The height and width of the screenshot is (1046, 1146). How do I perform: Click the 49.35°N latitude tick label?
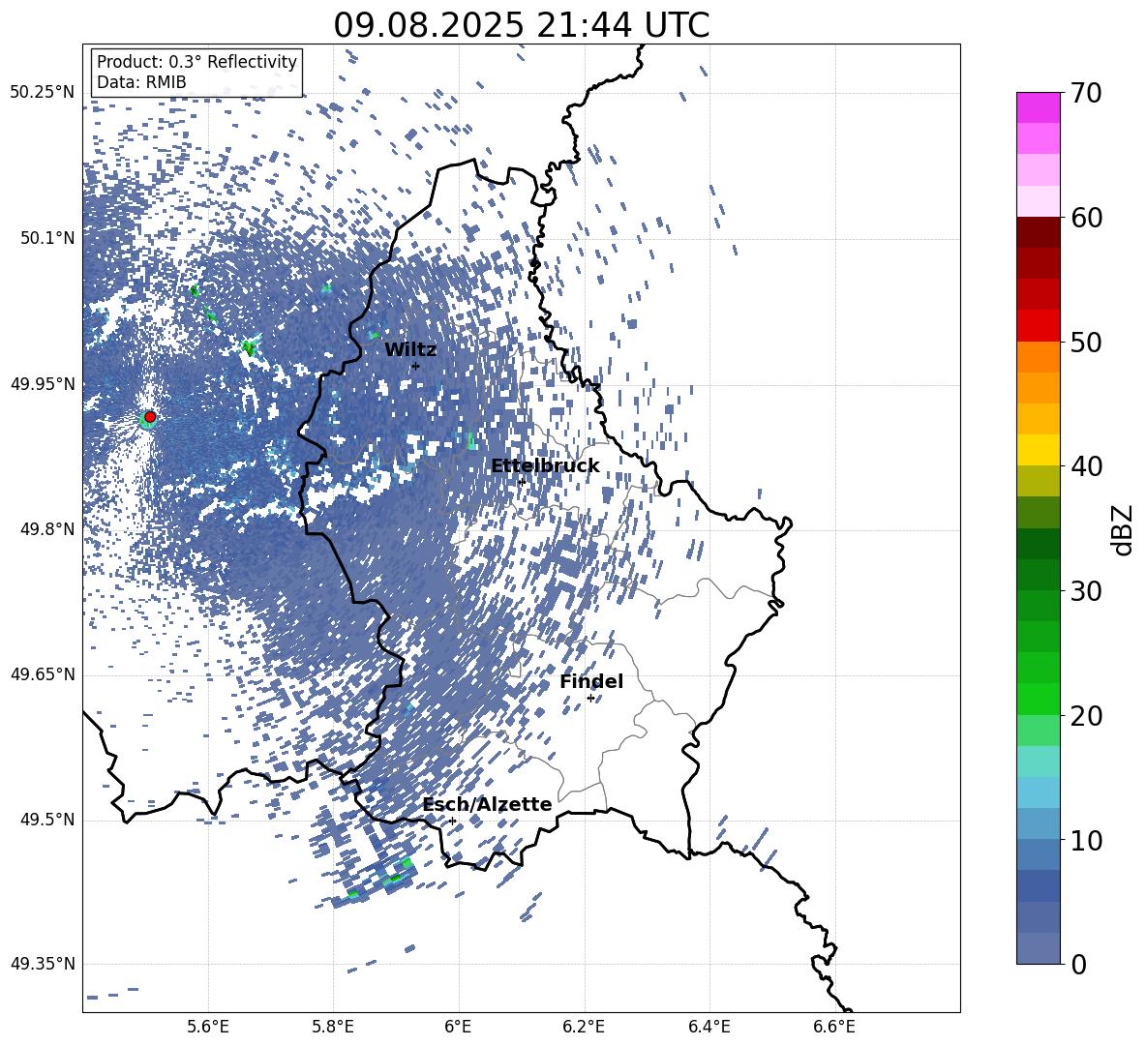coord(43,964)
